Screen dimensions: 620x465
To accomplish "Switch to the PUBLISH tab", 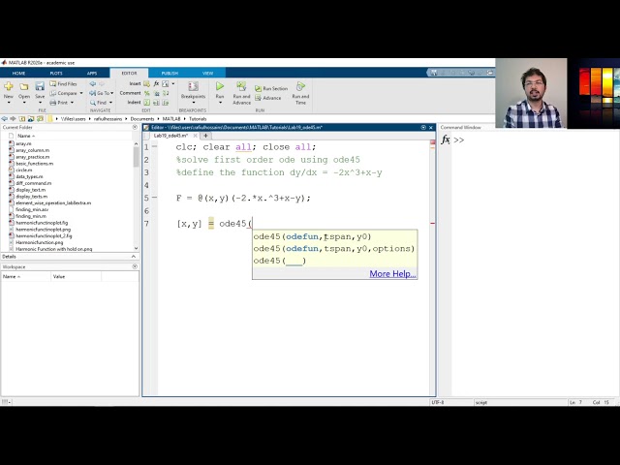I will [170, 74].
